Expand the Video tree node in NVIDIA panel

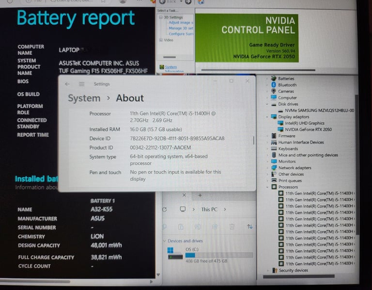pos(161,40)
